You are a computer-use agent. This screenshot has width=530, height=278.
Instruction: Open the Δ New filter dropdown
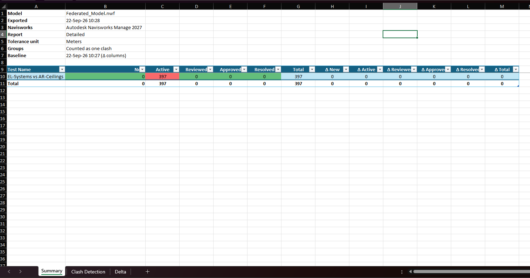[x=346, y=69]
